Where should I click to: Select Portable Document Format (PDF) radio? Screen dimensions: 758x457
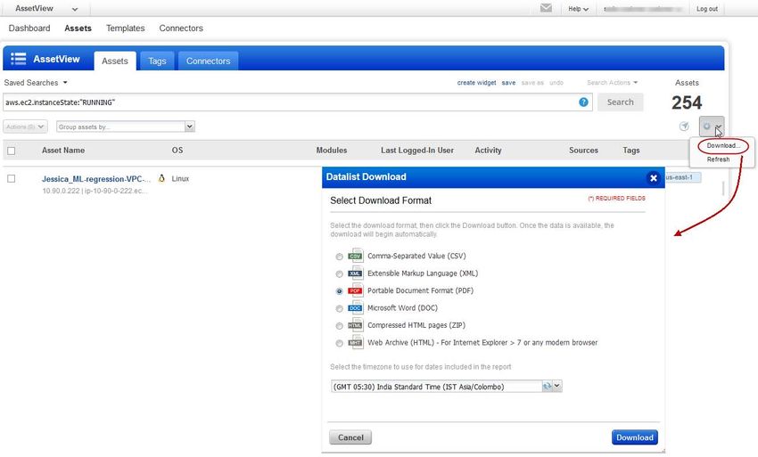click(x=340, y=291)
